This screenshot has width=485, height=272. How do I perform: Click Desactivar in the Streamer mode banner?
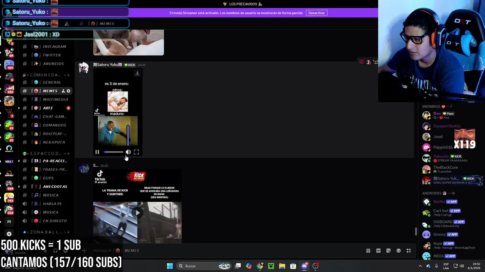point(316,13)
